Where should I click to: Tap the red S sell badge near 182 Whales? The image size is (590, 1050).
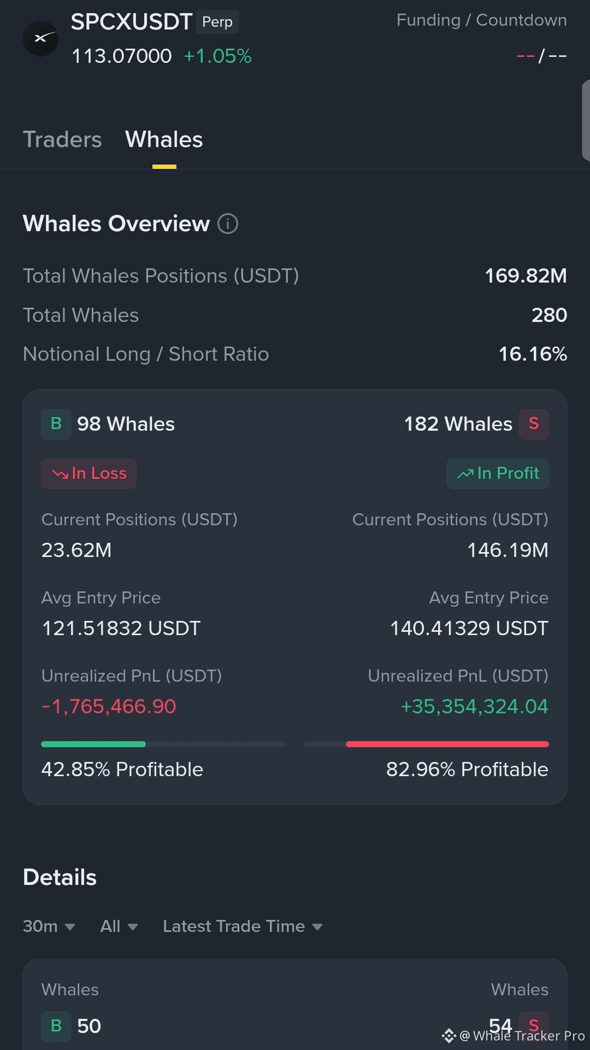click(534, 424)
